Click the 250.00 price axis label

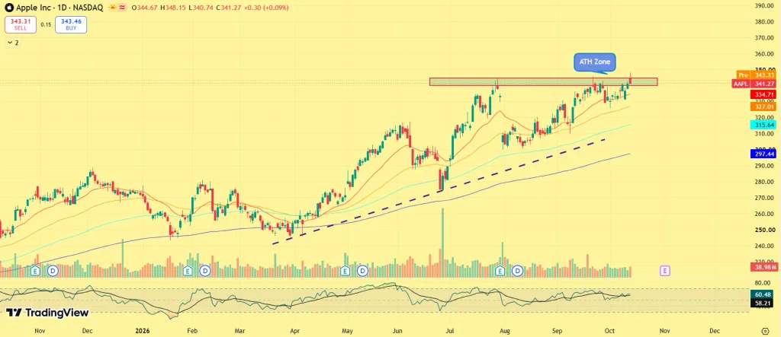764,230
